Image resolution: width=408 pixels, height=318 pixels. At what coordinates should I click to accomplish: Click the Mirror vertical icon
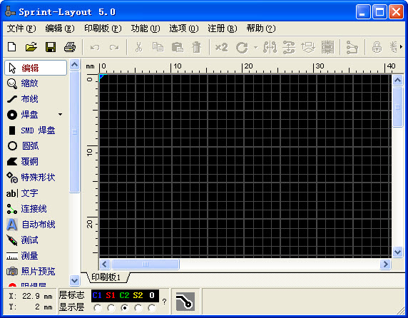[x=289, y=47]
